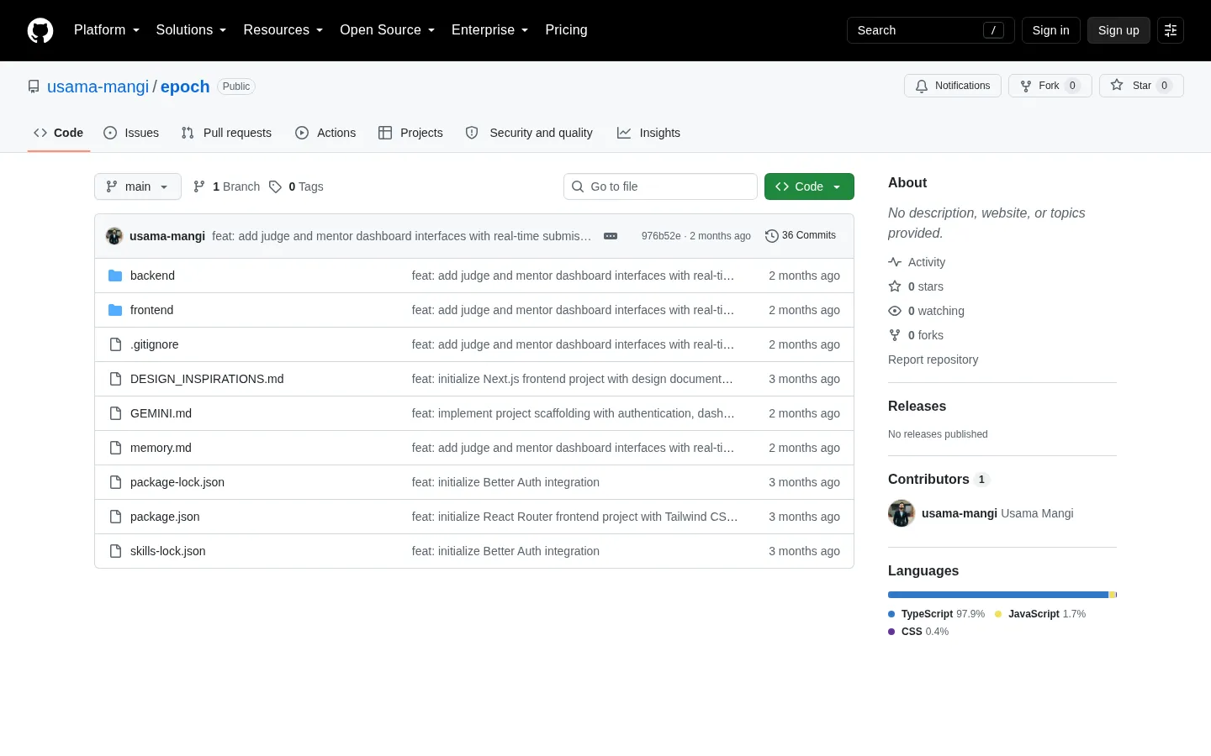
Task: Open the 0 Tags list
Action: point(296,186)
